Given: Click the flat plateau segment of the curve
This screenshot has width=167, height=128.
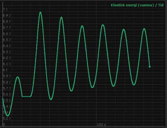Looking at the screenshot, I should [x=26, y=96].
